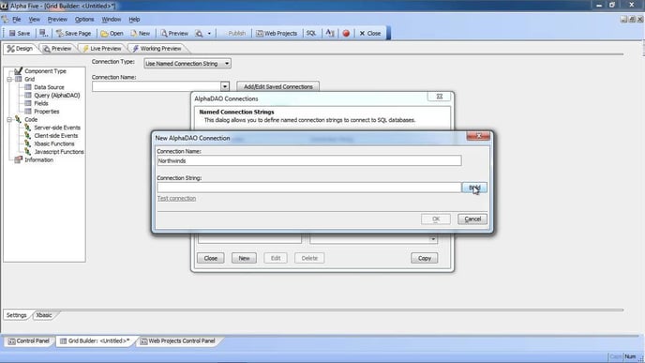Image resolution: width=645 pixels, height=363 pixels.
Task: Click the Build button for connection string
Action: point(474,188)
